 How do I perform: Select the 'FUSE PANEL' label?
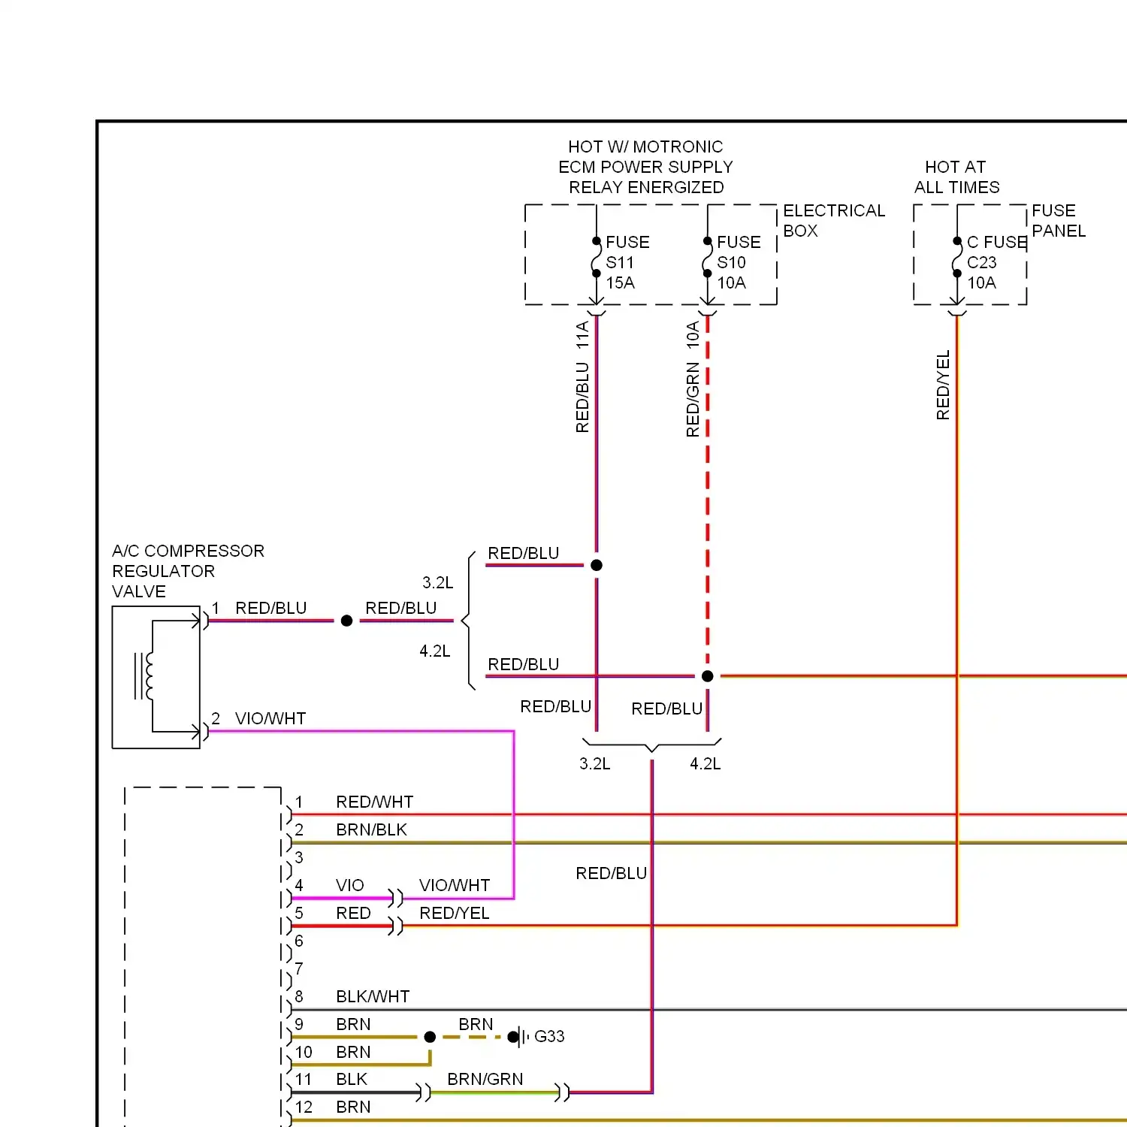click(x=1059, y=220)
